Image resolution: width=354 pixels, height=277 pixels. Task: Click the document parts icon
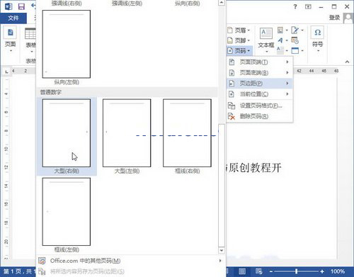click(280, 30)
